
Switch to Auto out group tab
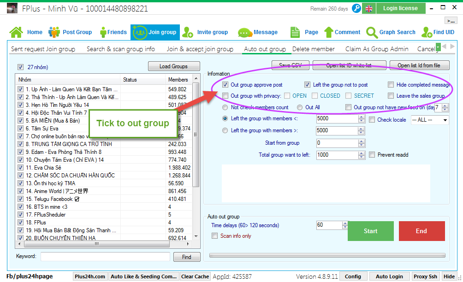click(x=265, y=49)
